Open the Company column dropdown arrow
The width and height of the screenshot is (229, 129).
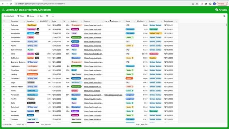(25, 21)
